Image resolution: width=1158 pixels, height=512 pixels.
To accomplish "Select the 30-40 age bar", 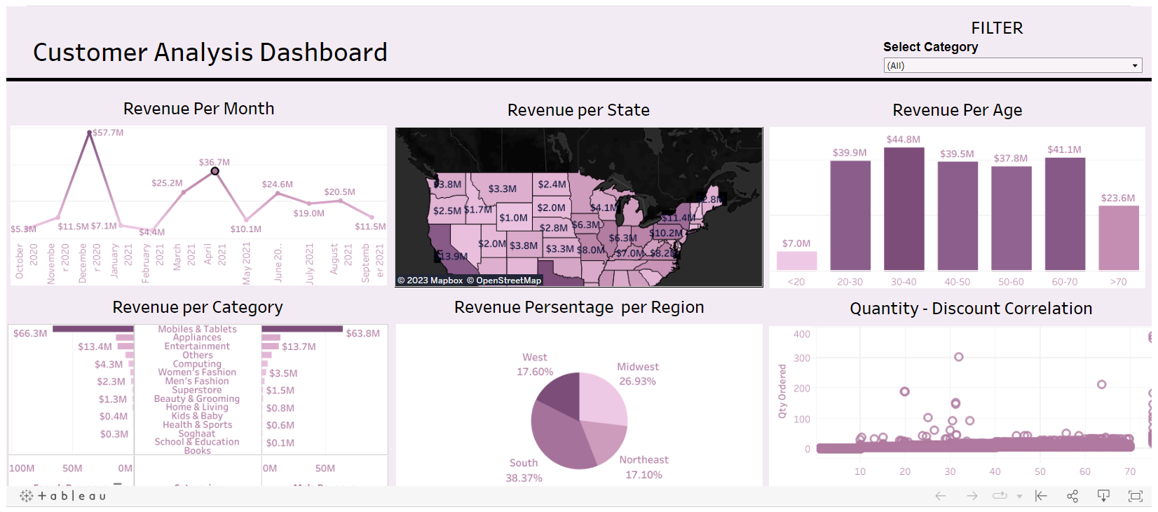I will [x=904, y=209].
